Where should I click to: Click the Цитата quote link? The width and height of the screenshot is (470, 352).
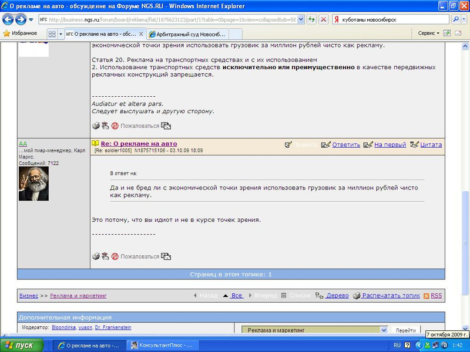pyautogui.click(x=431, y=144)
